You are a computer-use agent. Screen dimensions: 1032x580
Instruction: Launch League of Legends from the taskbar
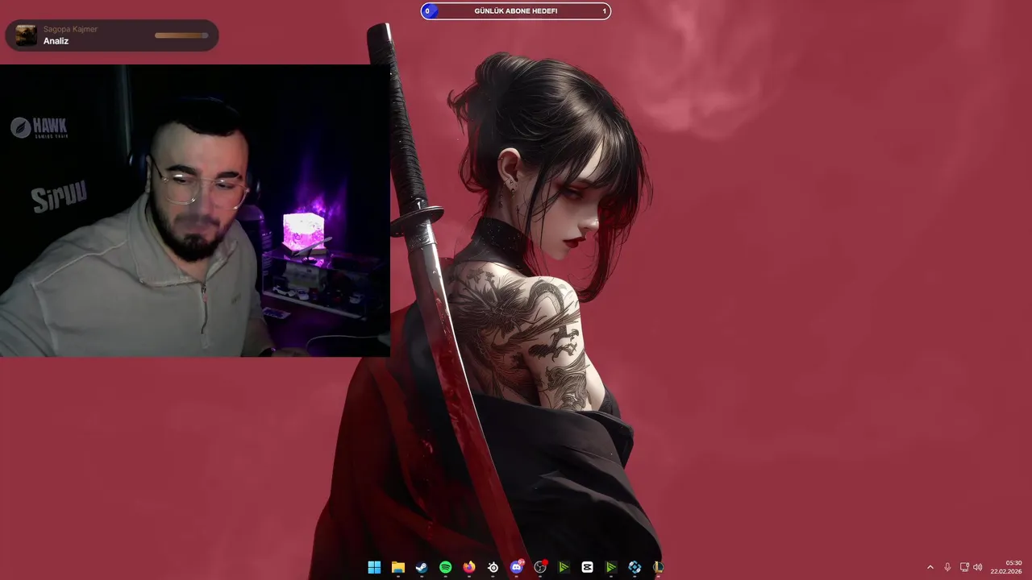659,567
